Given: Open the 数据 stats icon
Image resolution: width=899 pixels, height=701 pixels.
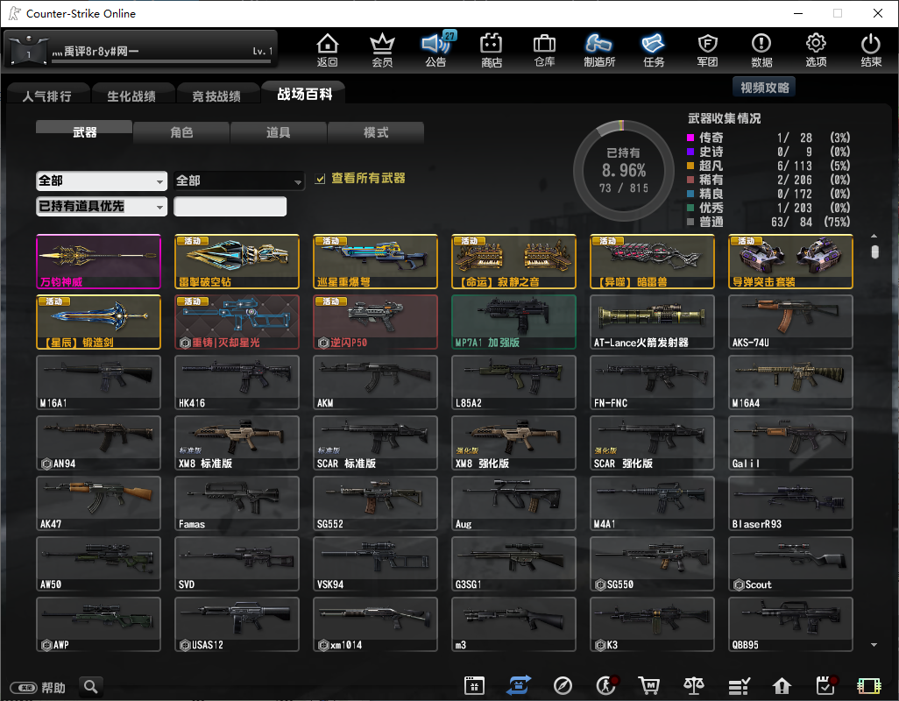Looking at the screenshot, I should click(761, 50).
